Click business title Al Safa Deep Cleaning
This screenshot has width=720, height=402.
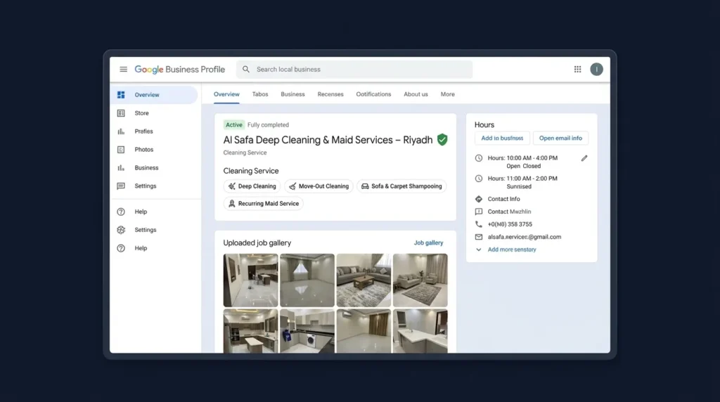[x=328, y=140]
